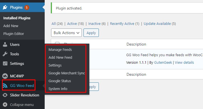Select the Tools wrench icon
The width and height of the screenshot is (203, 109).
(5, 54)
